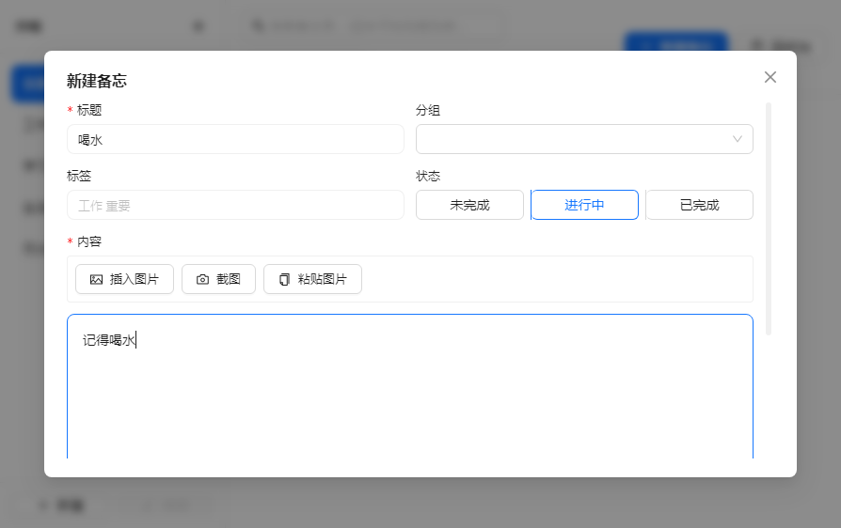Click the 截图 screenshot button
Image resolution: width=841 pixels, height=528 pixels.
(218, 279)
